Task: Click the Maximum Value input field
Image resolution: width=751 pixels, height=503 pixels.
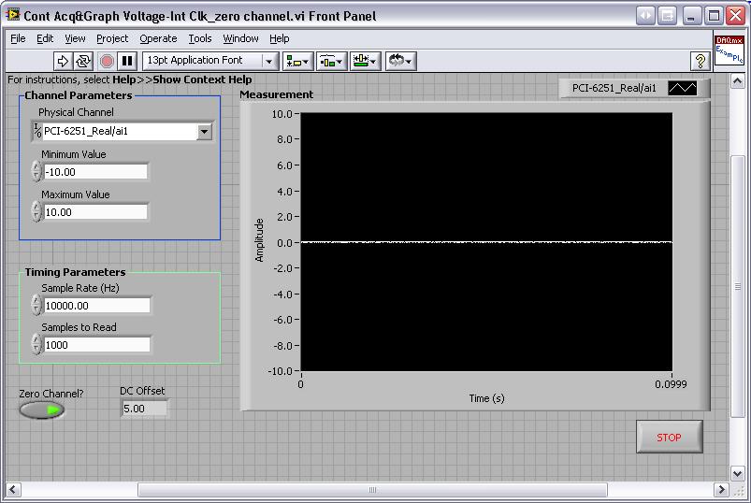Action: click(95, 212)
